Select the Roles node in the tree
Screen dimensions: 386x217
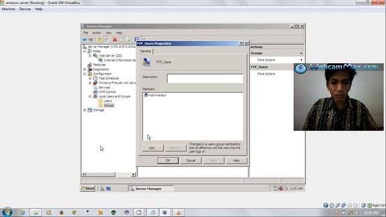pyautogui.click(x=96, y=51)
